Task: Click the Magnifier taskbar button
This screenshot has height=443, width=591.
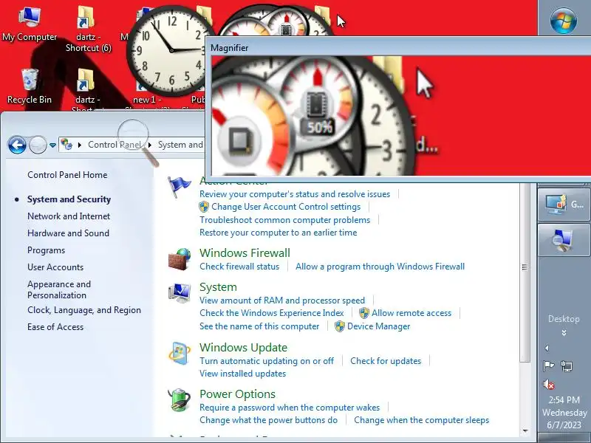Action: click(564, 239)
